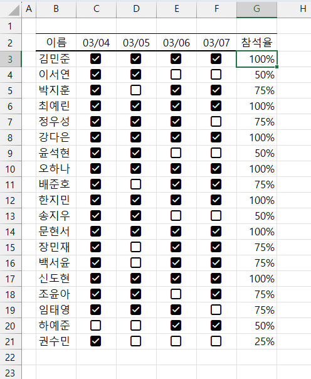Select column G header

256,9
